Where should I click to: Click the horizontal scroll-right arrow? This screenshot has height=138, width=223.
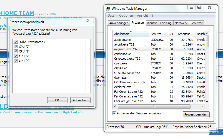[x=202, y=106]
